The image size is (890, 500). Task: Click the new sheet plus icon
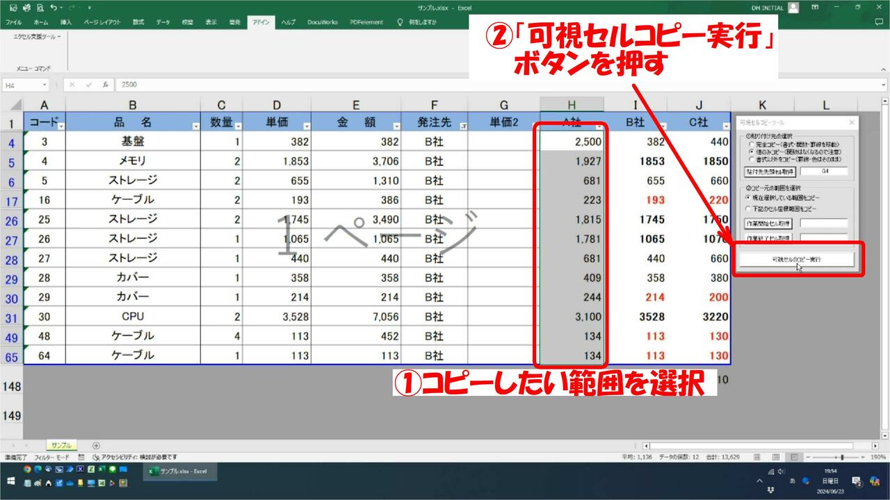tap(96, 445)
